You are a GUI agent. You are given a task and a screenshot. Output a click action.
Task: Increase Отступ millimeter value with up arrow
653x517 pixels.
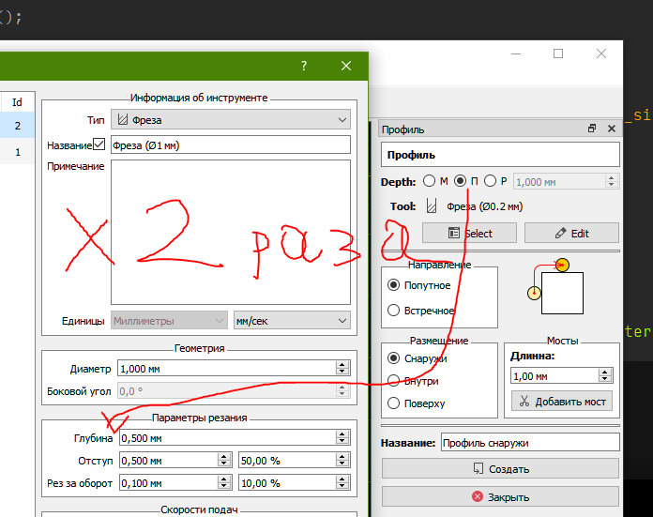tap(224, 457)
